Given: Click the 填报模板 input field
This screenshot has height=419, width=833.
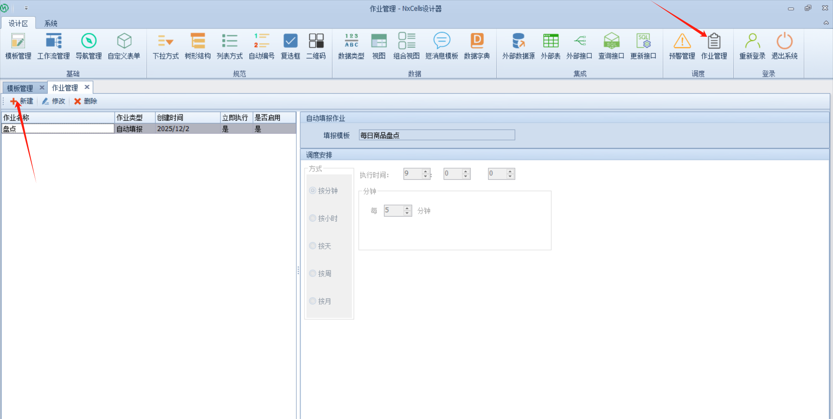Looking at the screenshot, I should click(436, 135).
